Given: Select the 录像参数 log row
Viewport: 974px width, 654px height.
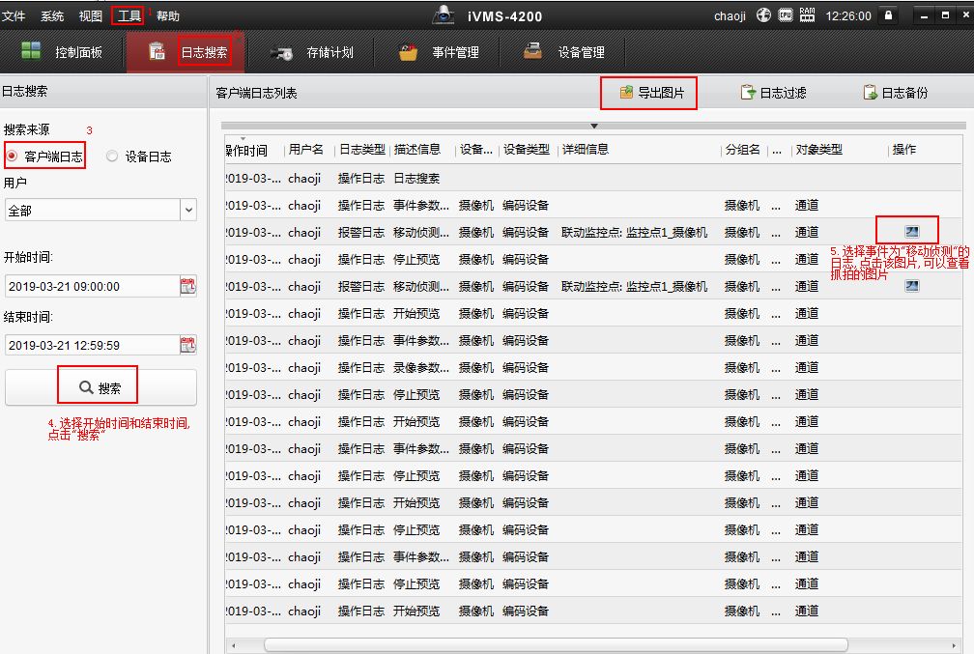Looking at the screenshot, I should pyautogui.click(x=593, y=368).
